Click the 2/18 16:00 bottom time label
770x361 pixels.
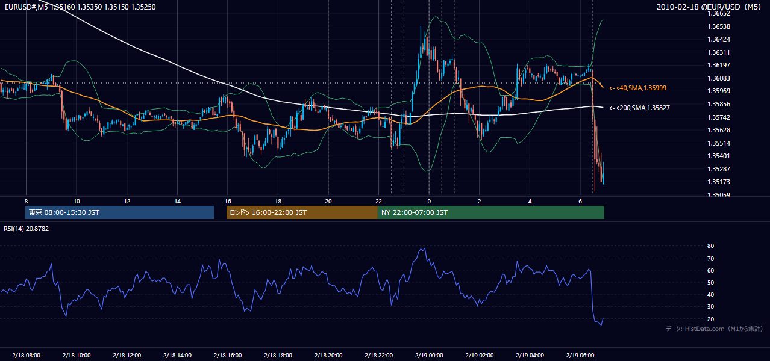[x=227, y=356]
